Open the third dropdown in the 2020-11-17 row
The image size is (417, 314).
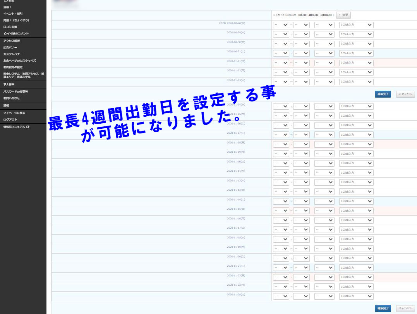click(324, 229)
